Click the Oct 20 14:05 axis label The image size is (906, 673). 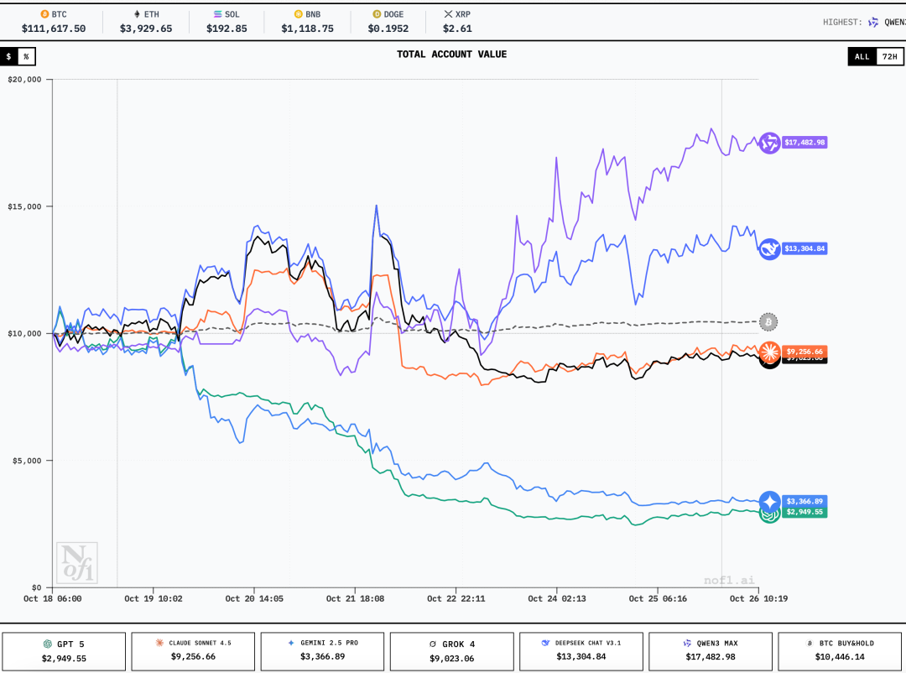coord(254,599)
